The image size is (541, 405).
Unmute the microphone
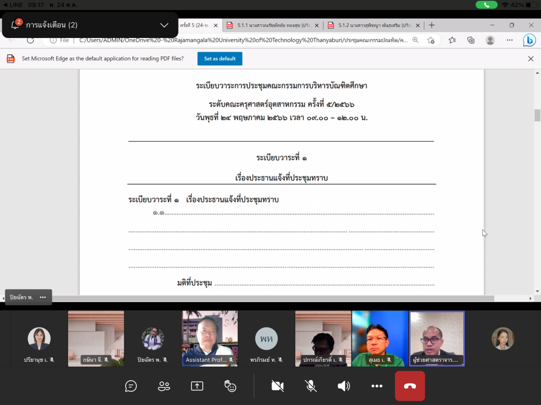pyautogui.click(x=311, y=386)
